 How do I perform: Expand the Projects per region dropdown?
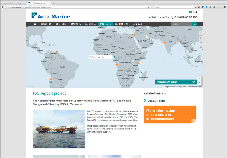[176, 82]
